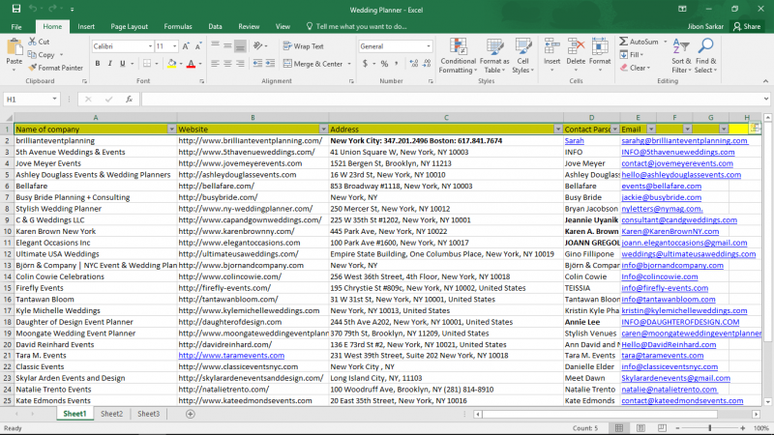Open the font size dropdown
The height and width of the screenshot is (435, 774).
tap(175, 46)
